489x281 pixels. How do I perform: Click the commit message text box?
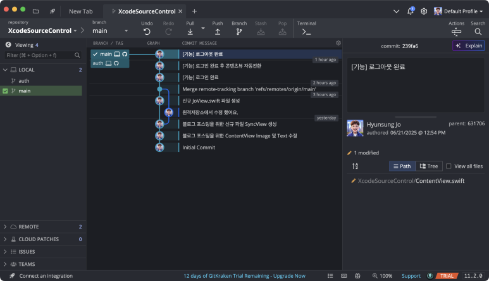click(x=416, y=85)
